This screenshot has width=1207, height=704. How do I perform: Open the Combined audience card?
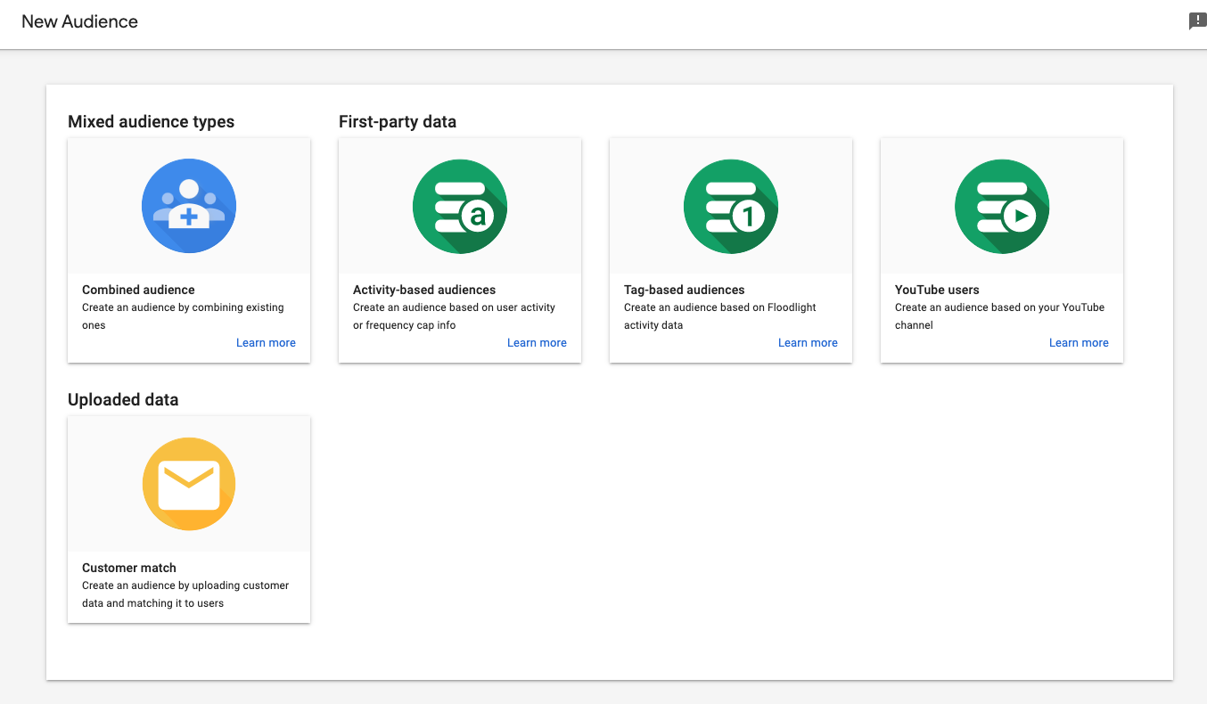click(188, 250)
